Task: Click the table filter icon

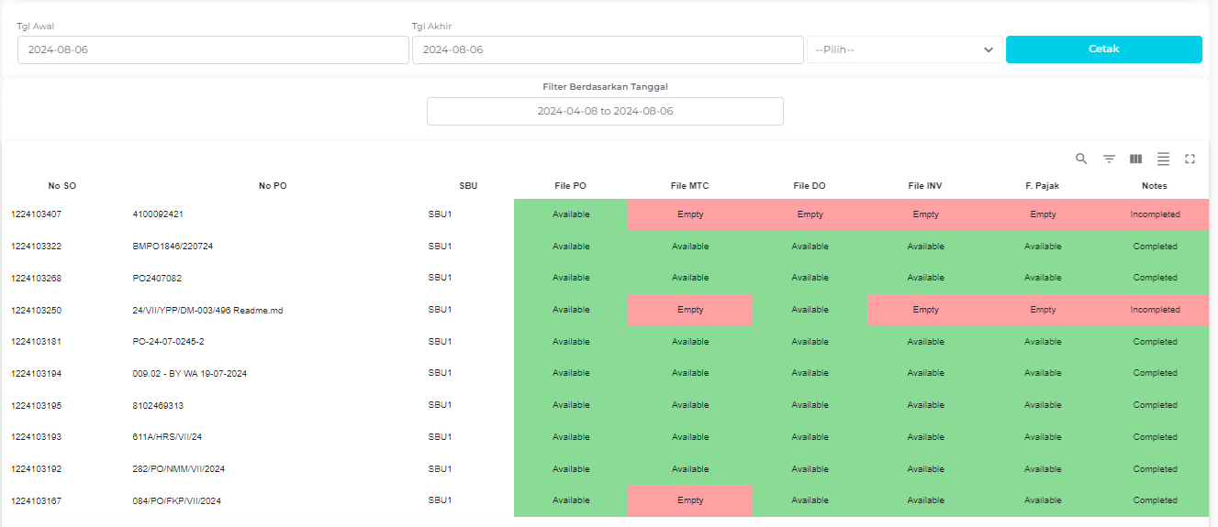Action: pos(1109,159)
